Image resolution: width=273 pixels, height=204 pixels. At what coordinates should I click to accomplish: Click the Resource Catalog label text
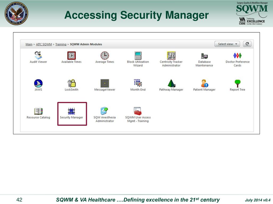[x=38, y=117]
